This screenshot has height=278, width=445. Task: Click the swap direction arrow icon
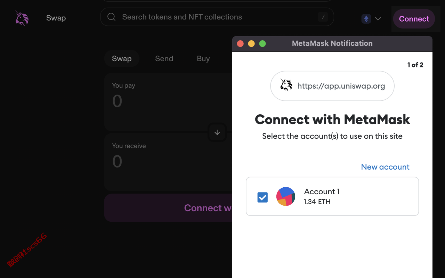pyautogui.click(x=217, y=132)
